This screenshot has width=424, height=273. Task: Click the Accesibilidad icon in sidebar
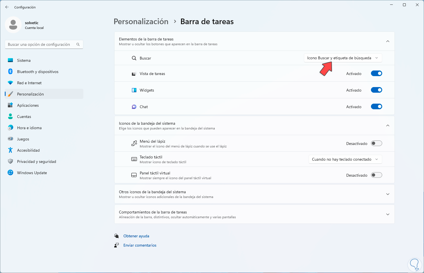[10, 150]
